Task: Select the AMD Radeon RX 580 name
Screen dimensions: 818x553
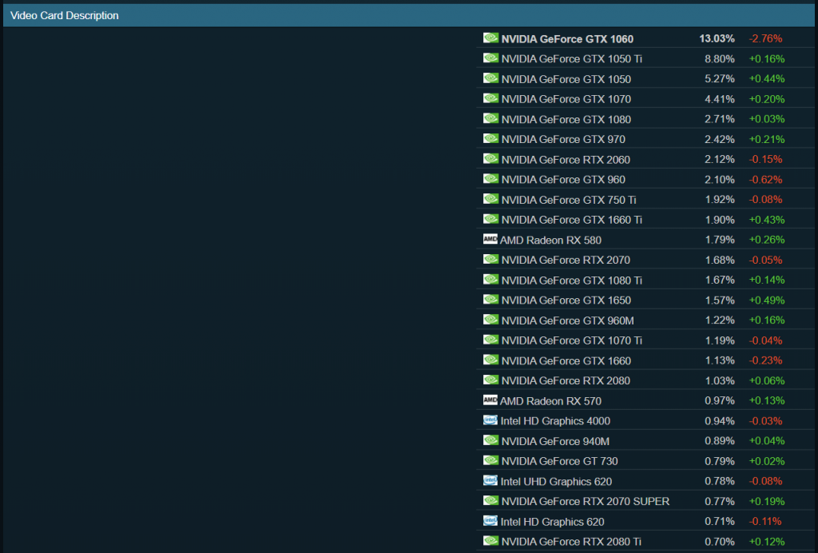Action: [550, 240]
